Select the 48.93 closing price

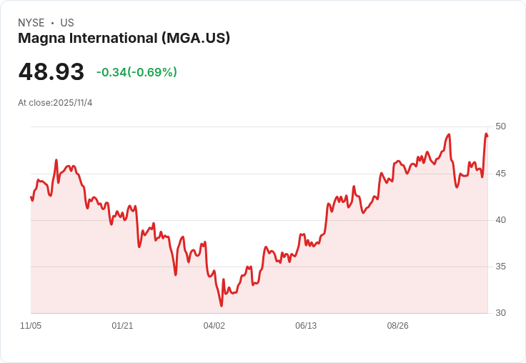tap(51, 72)
